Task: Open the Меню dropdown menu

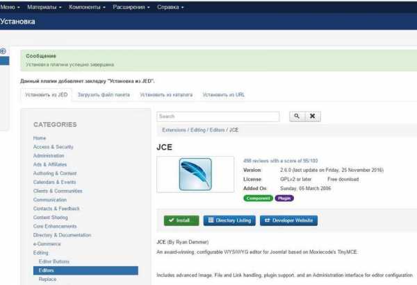Action: tap(10, 7)
